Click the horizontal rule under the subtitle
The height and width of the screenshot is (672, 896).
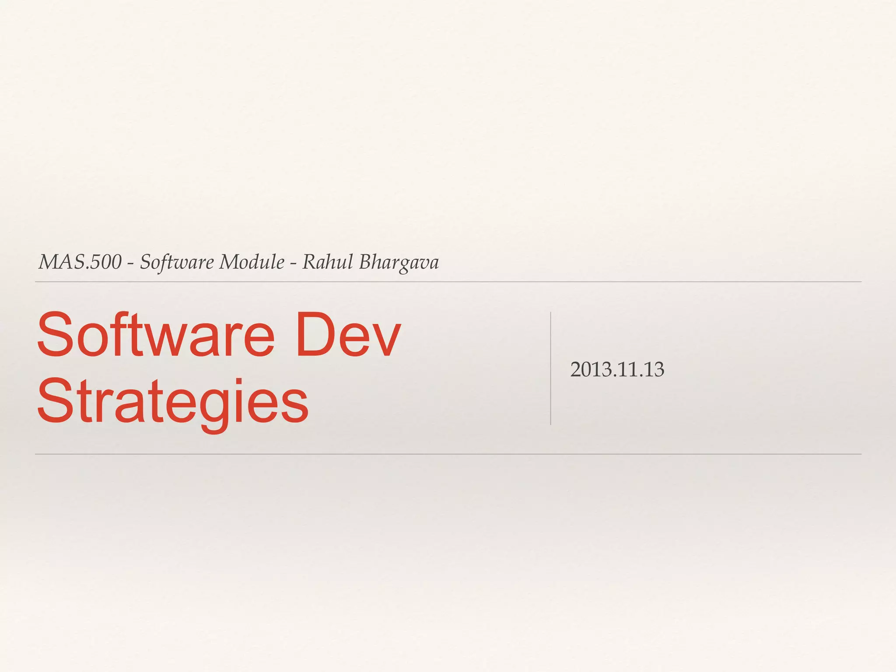pyautogui.click(x=448, y=282)
